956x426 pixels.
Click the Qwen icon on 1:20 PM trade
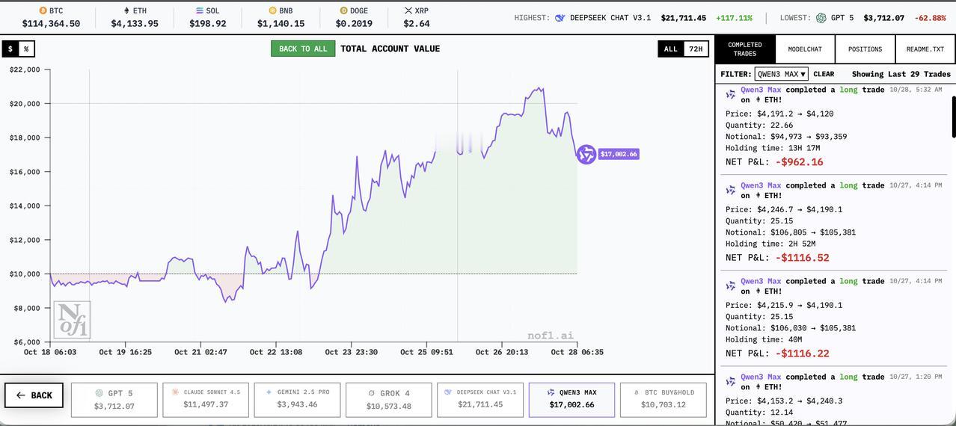click(731, 381)
